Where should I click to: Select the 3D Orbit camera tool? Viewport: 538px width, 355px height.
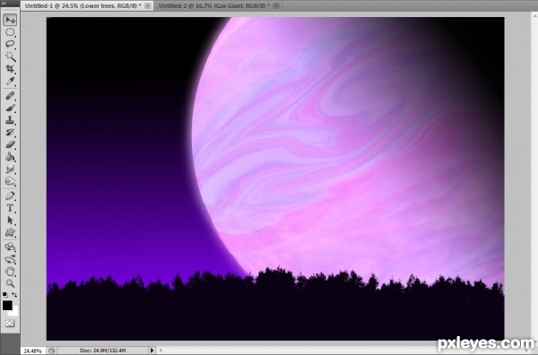click(10, 259)
